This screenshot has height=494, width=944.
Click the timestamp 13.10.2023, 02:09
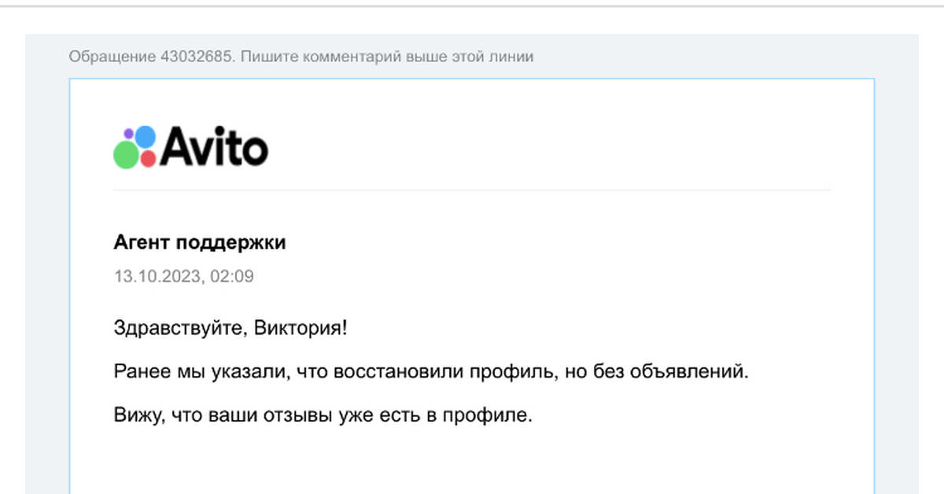point(185,276)
